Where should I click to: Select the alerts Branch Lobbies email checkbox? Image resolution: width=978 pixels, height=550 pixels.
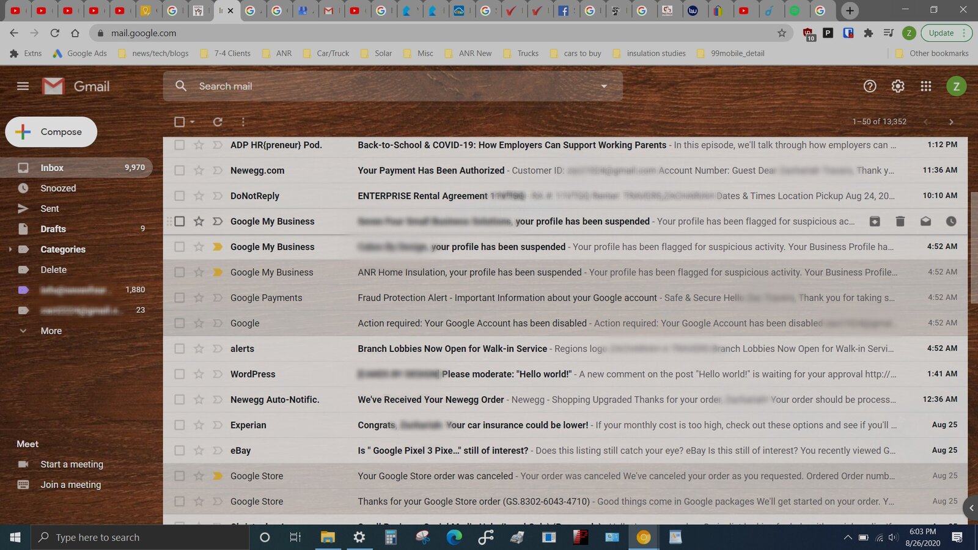point(179,348)
